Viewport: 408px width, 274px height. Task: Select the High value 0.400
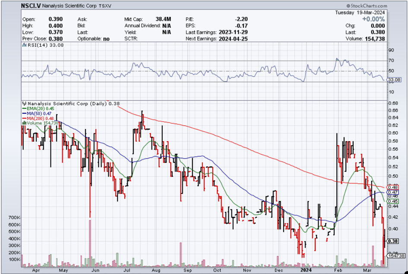(x=56, y=26)
